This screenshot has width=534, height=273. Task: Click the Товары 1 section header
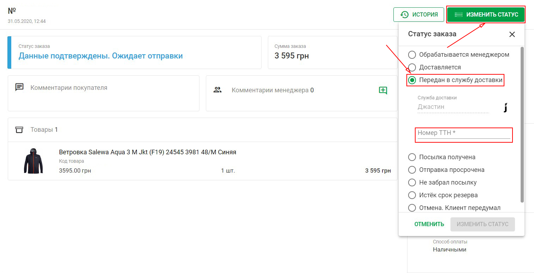(44, 130)
